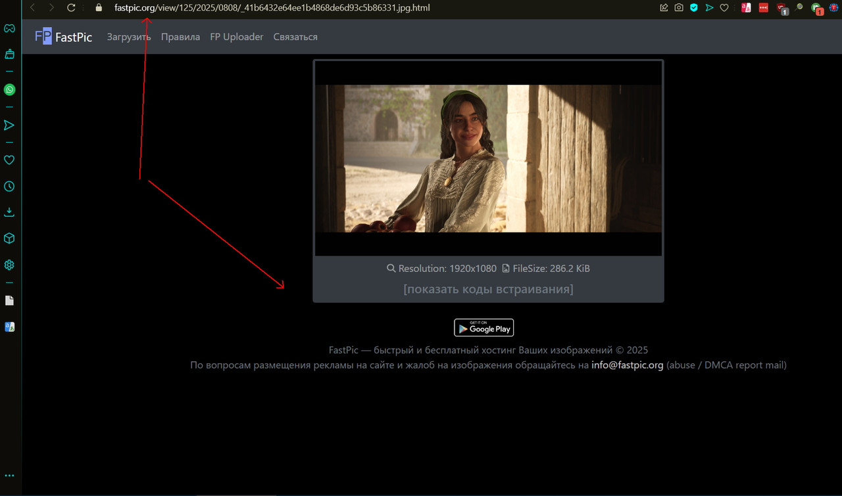842x496 pixels.
Task: Open History clock icon in sidebar
Action: pos(9,186)
